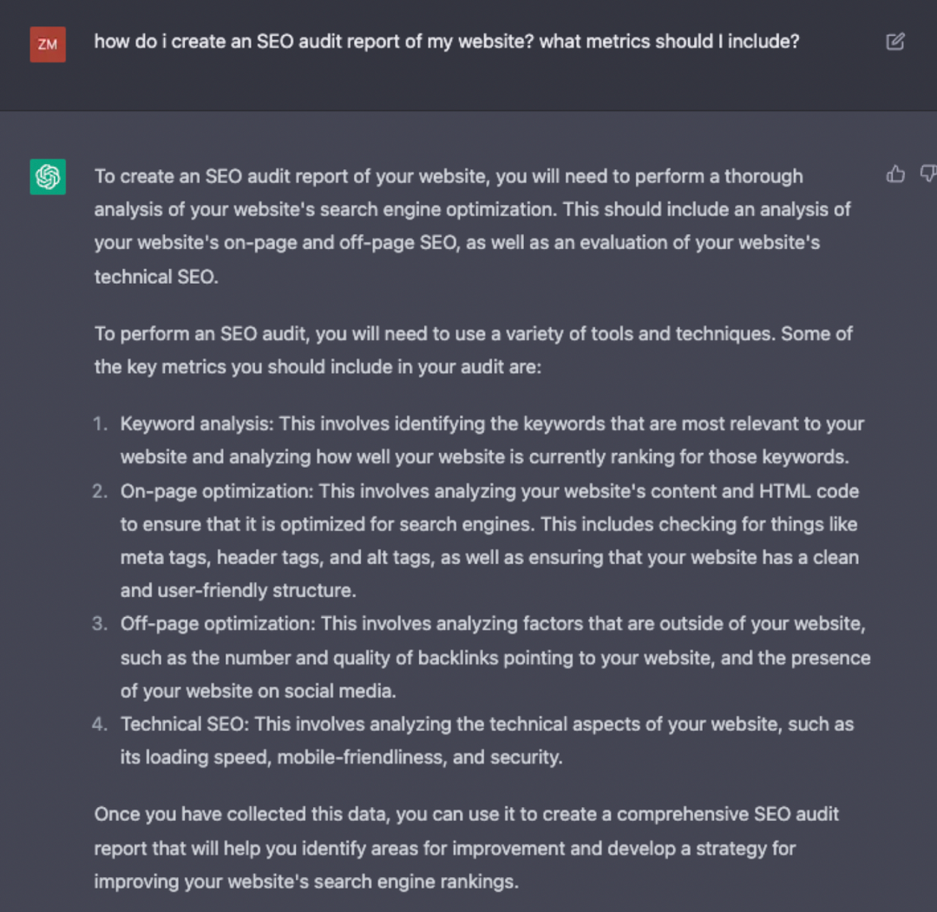Image resolution: width=937 pixels, height=912 pixels.
Task: Click the list number 4 marker
Action: 100,724
